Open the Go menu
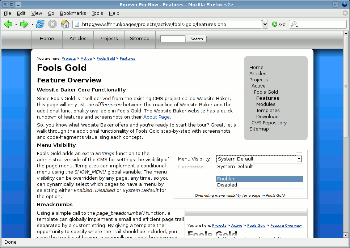The image size is (350, 248). [x=51, y=13]
